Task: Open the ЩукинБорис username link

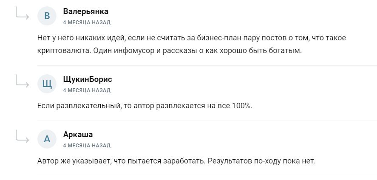Action: coord(88,79)
